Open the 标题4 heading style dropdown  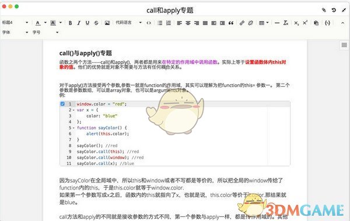(x=15, y=23)
